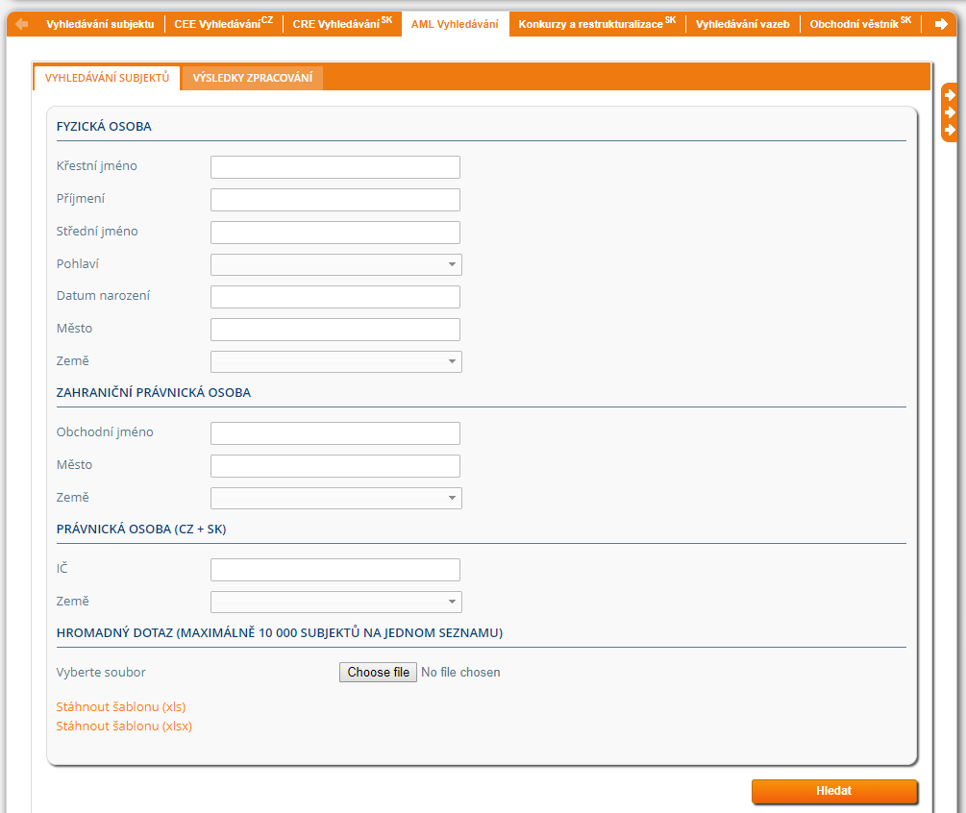Expand the Země dropdown under Fyzická osoba
The width and height of the screenshot is (966, 813).
(335, 361)
